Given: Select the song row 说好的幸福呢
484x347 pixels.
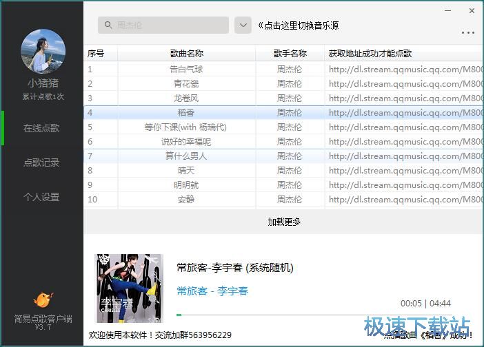Looking at the screenshot, I should pyautogui.click(x=283, y=141).
